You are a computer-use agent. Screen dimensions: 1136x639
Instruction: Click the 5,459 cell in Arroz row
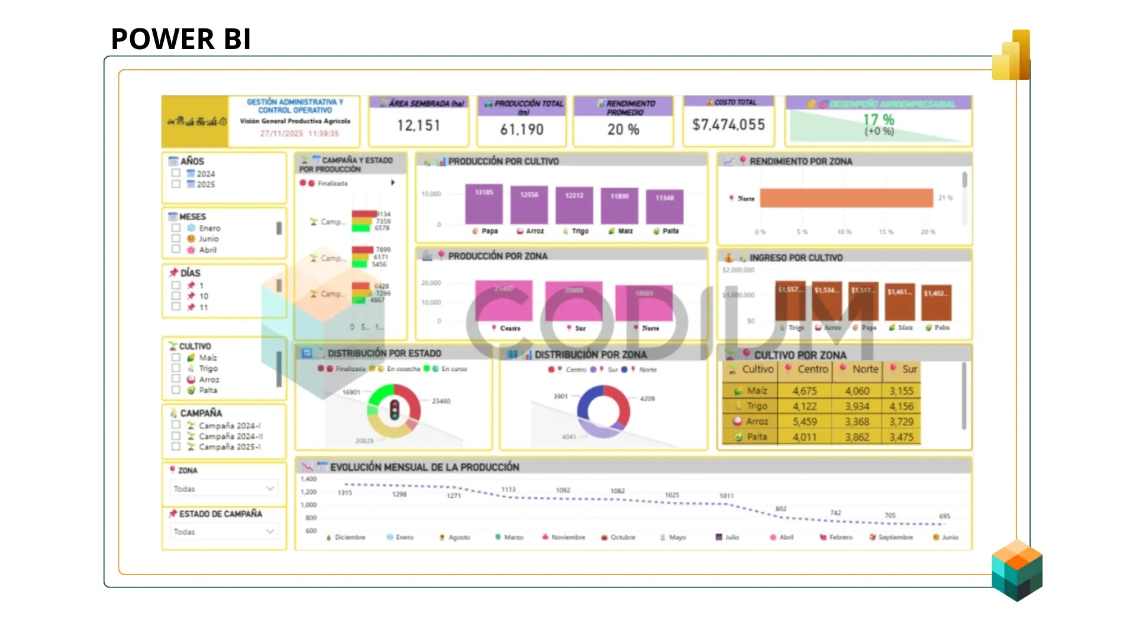click(805, 422)
